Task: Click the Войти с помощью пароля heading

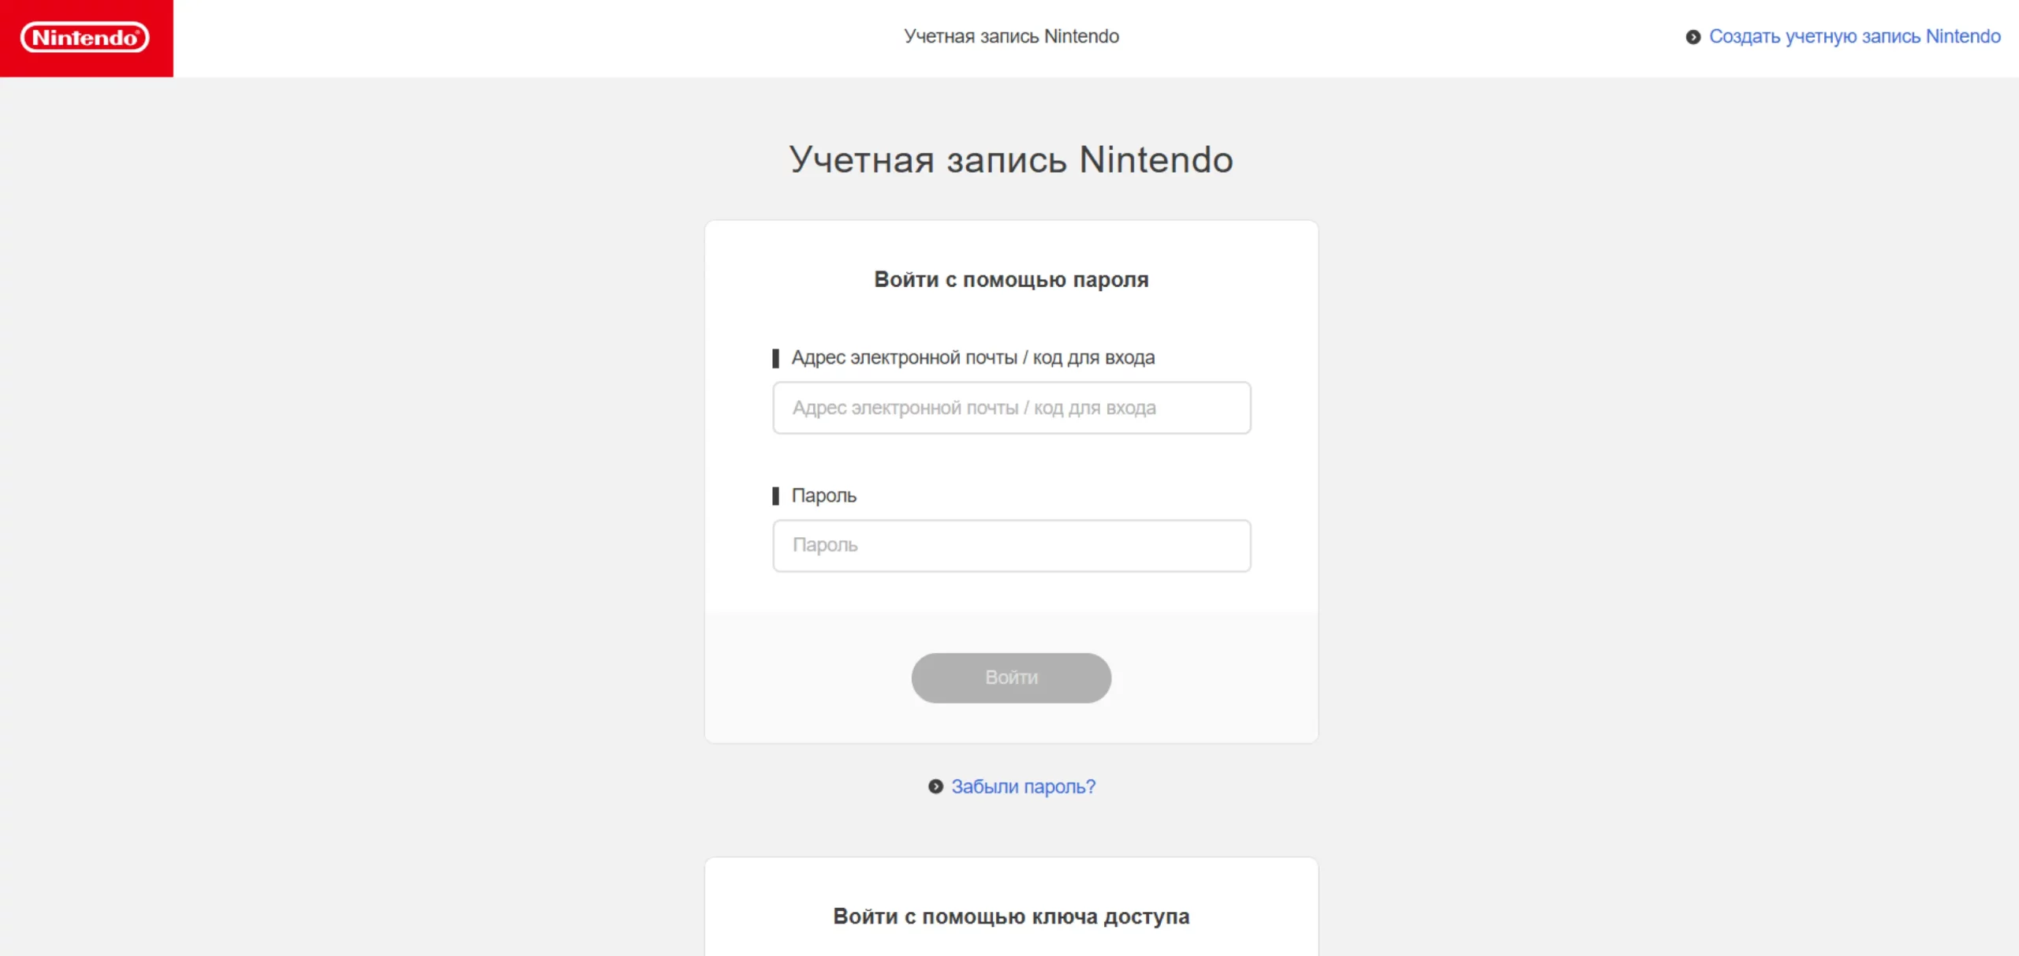Action: click(x=1011, y=280)
